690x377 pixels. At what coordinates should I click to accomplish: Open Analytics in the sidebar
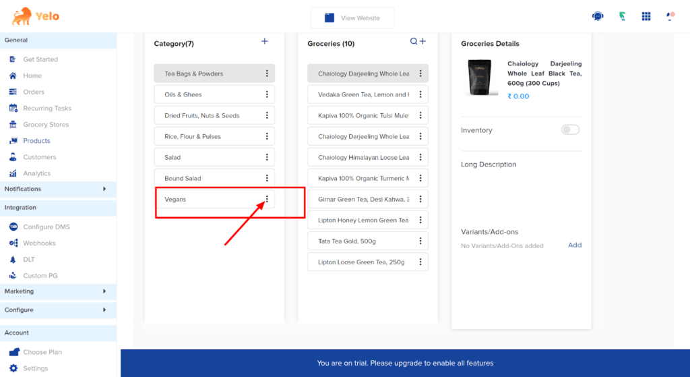[x=36, y=173]
